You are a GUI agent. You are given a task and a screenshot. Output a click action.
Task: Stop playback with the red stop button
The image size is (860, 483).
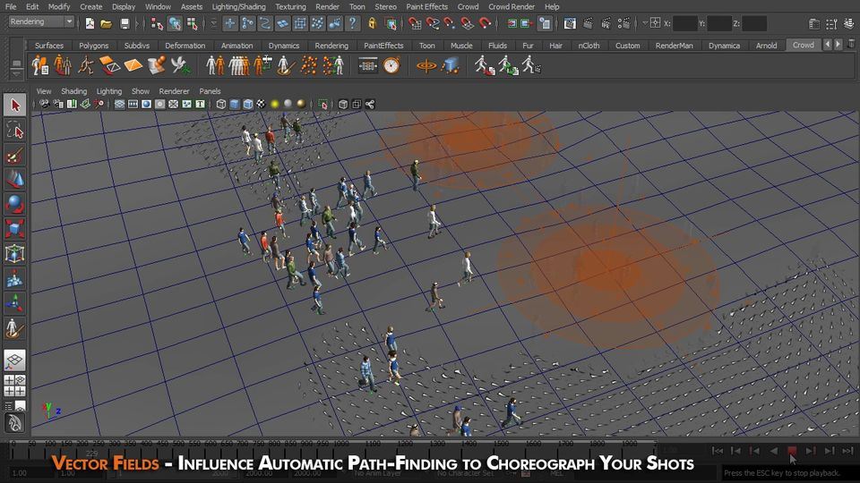coord(792,450)
